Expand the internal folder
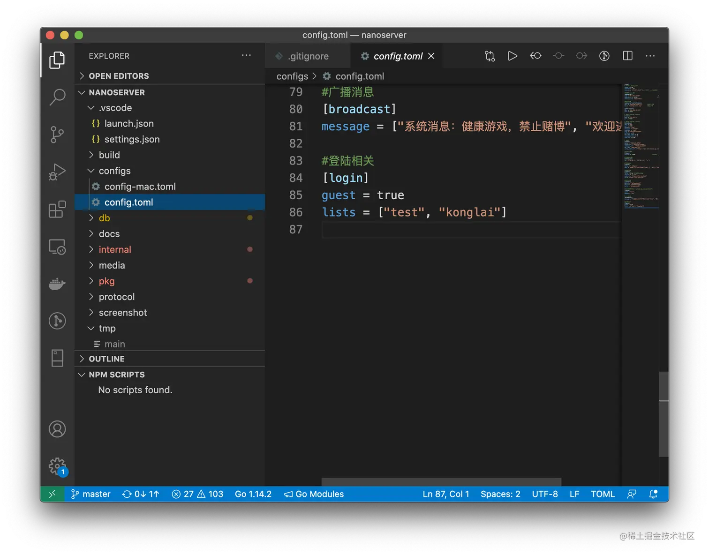Screen dimensions: 709x555 coord(115,250)
